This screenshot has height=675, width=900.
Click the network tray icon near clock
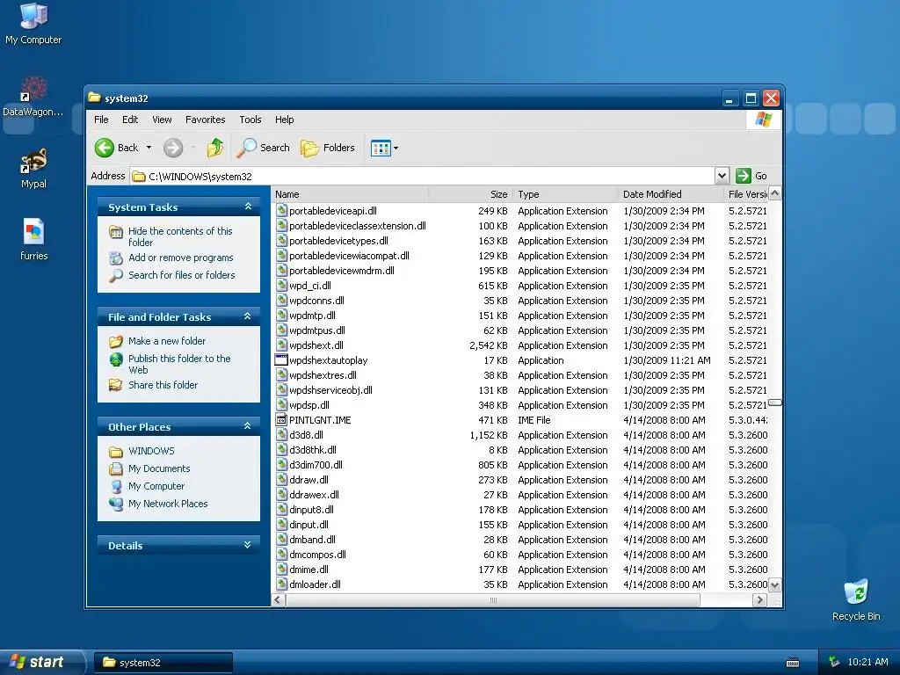tap(834, 662)
